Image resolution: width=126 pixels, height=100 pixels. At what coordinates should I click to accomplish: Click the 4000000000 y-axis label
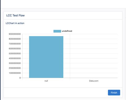[x=15, y=58]
